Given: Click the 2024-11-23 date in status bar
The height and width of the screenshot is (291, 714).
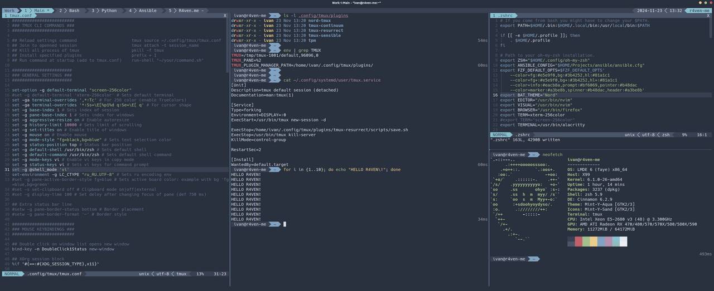Looking at the screenshot, I should [648, 11].
